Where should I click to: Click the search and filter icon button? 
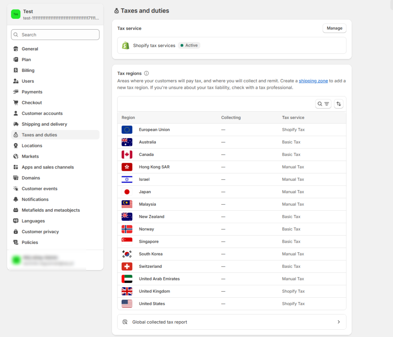coord(323,104)
